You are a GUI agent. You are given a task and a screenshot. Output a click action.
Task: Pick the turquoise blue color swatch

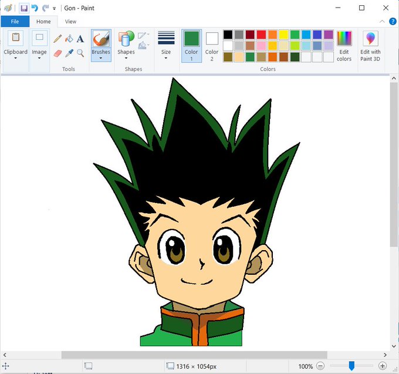pyautogui.click(x=306, y=35)
